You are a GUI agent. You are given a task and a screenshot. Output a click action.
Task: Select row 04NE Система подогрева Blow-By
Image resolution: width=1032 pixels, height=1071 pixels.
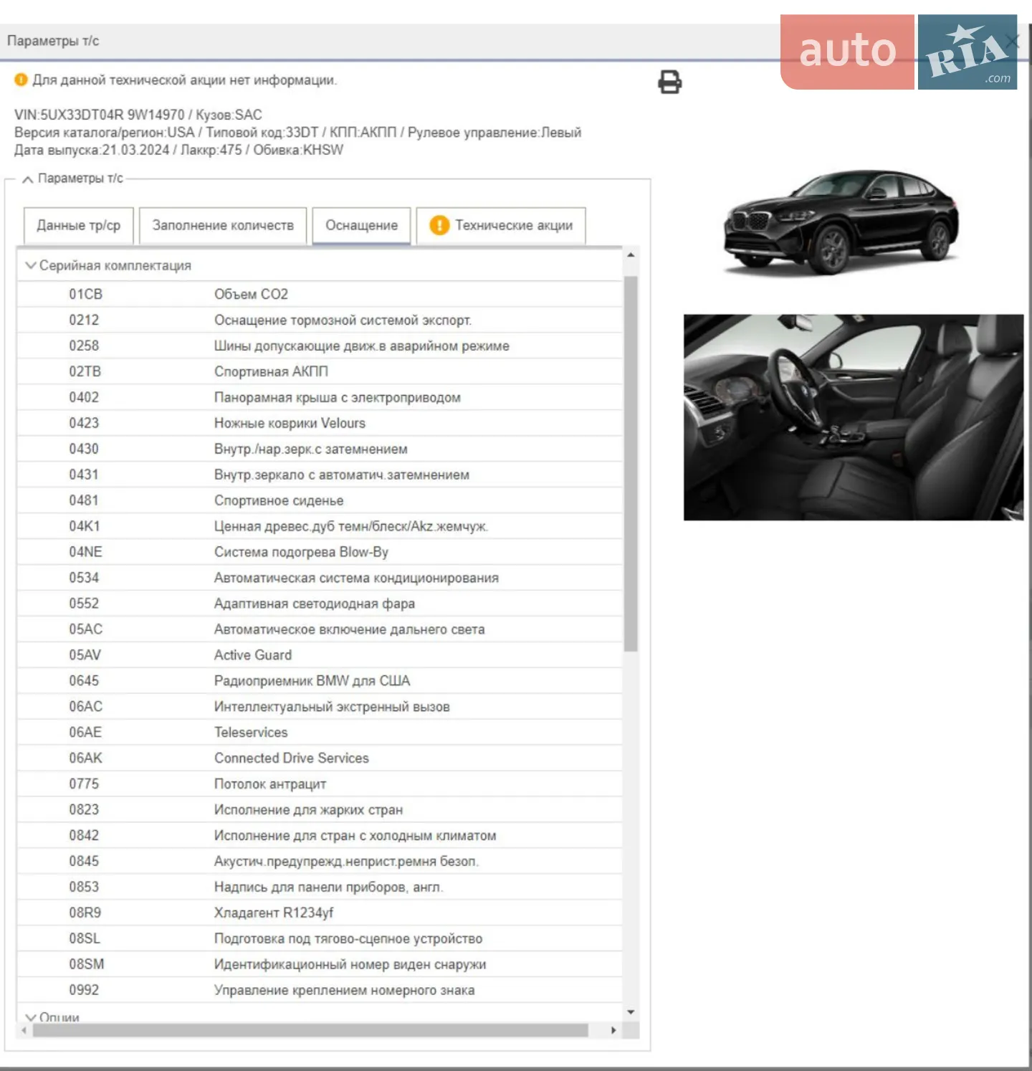[x=320, y=552]
